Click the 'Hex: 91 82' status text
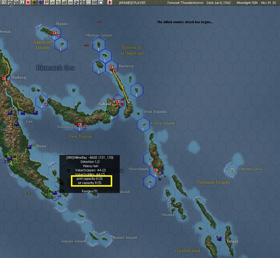This screenshot has height=258, width=280. [269, 3]
